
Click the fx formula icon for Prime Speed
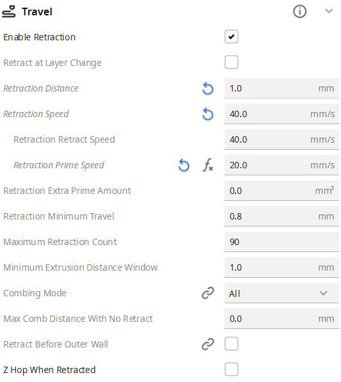(x=208, y=165)
